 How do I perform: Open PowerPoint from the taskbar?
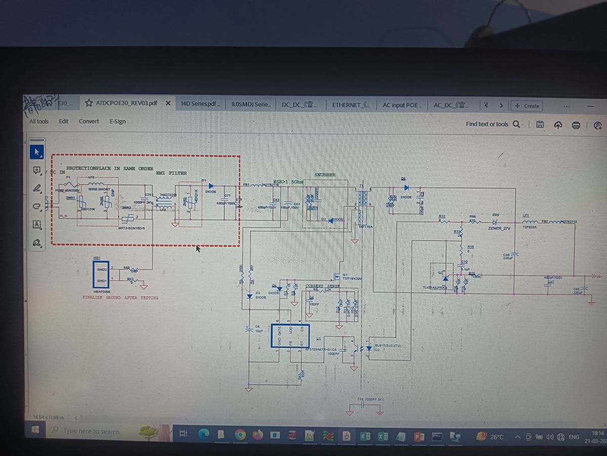pyautogui.click(x=419, y=436)
